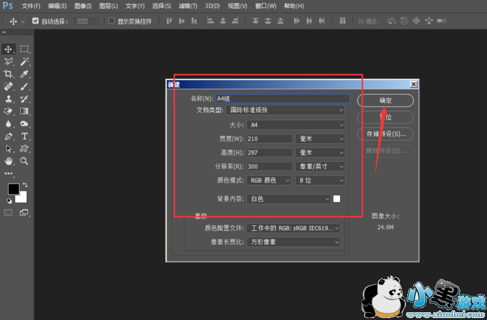487x320 pixels.
Task: Open the 滤镜(T) menu
Action: [x=188, y=6]
